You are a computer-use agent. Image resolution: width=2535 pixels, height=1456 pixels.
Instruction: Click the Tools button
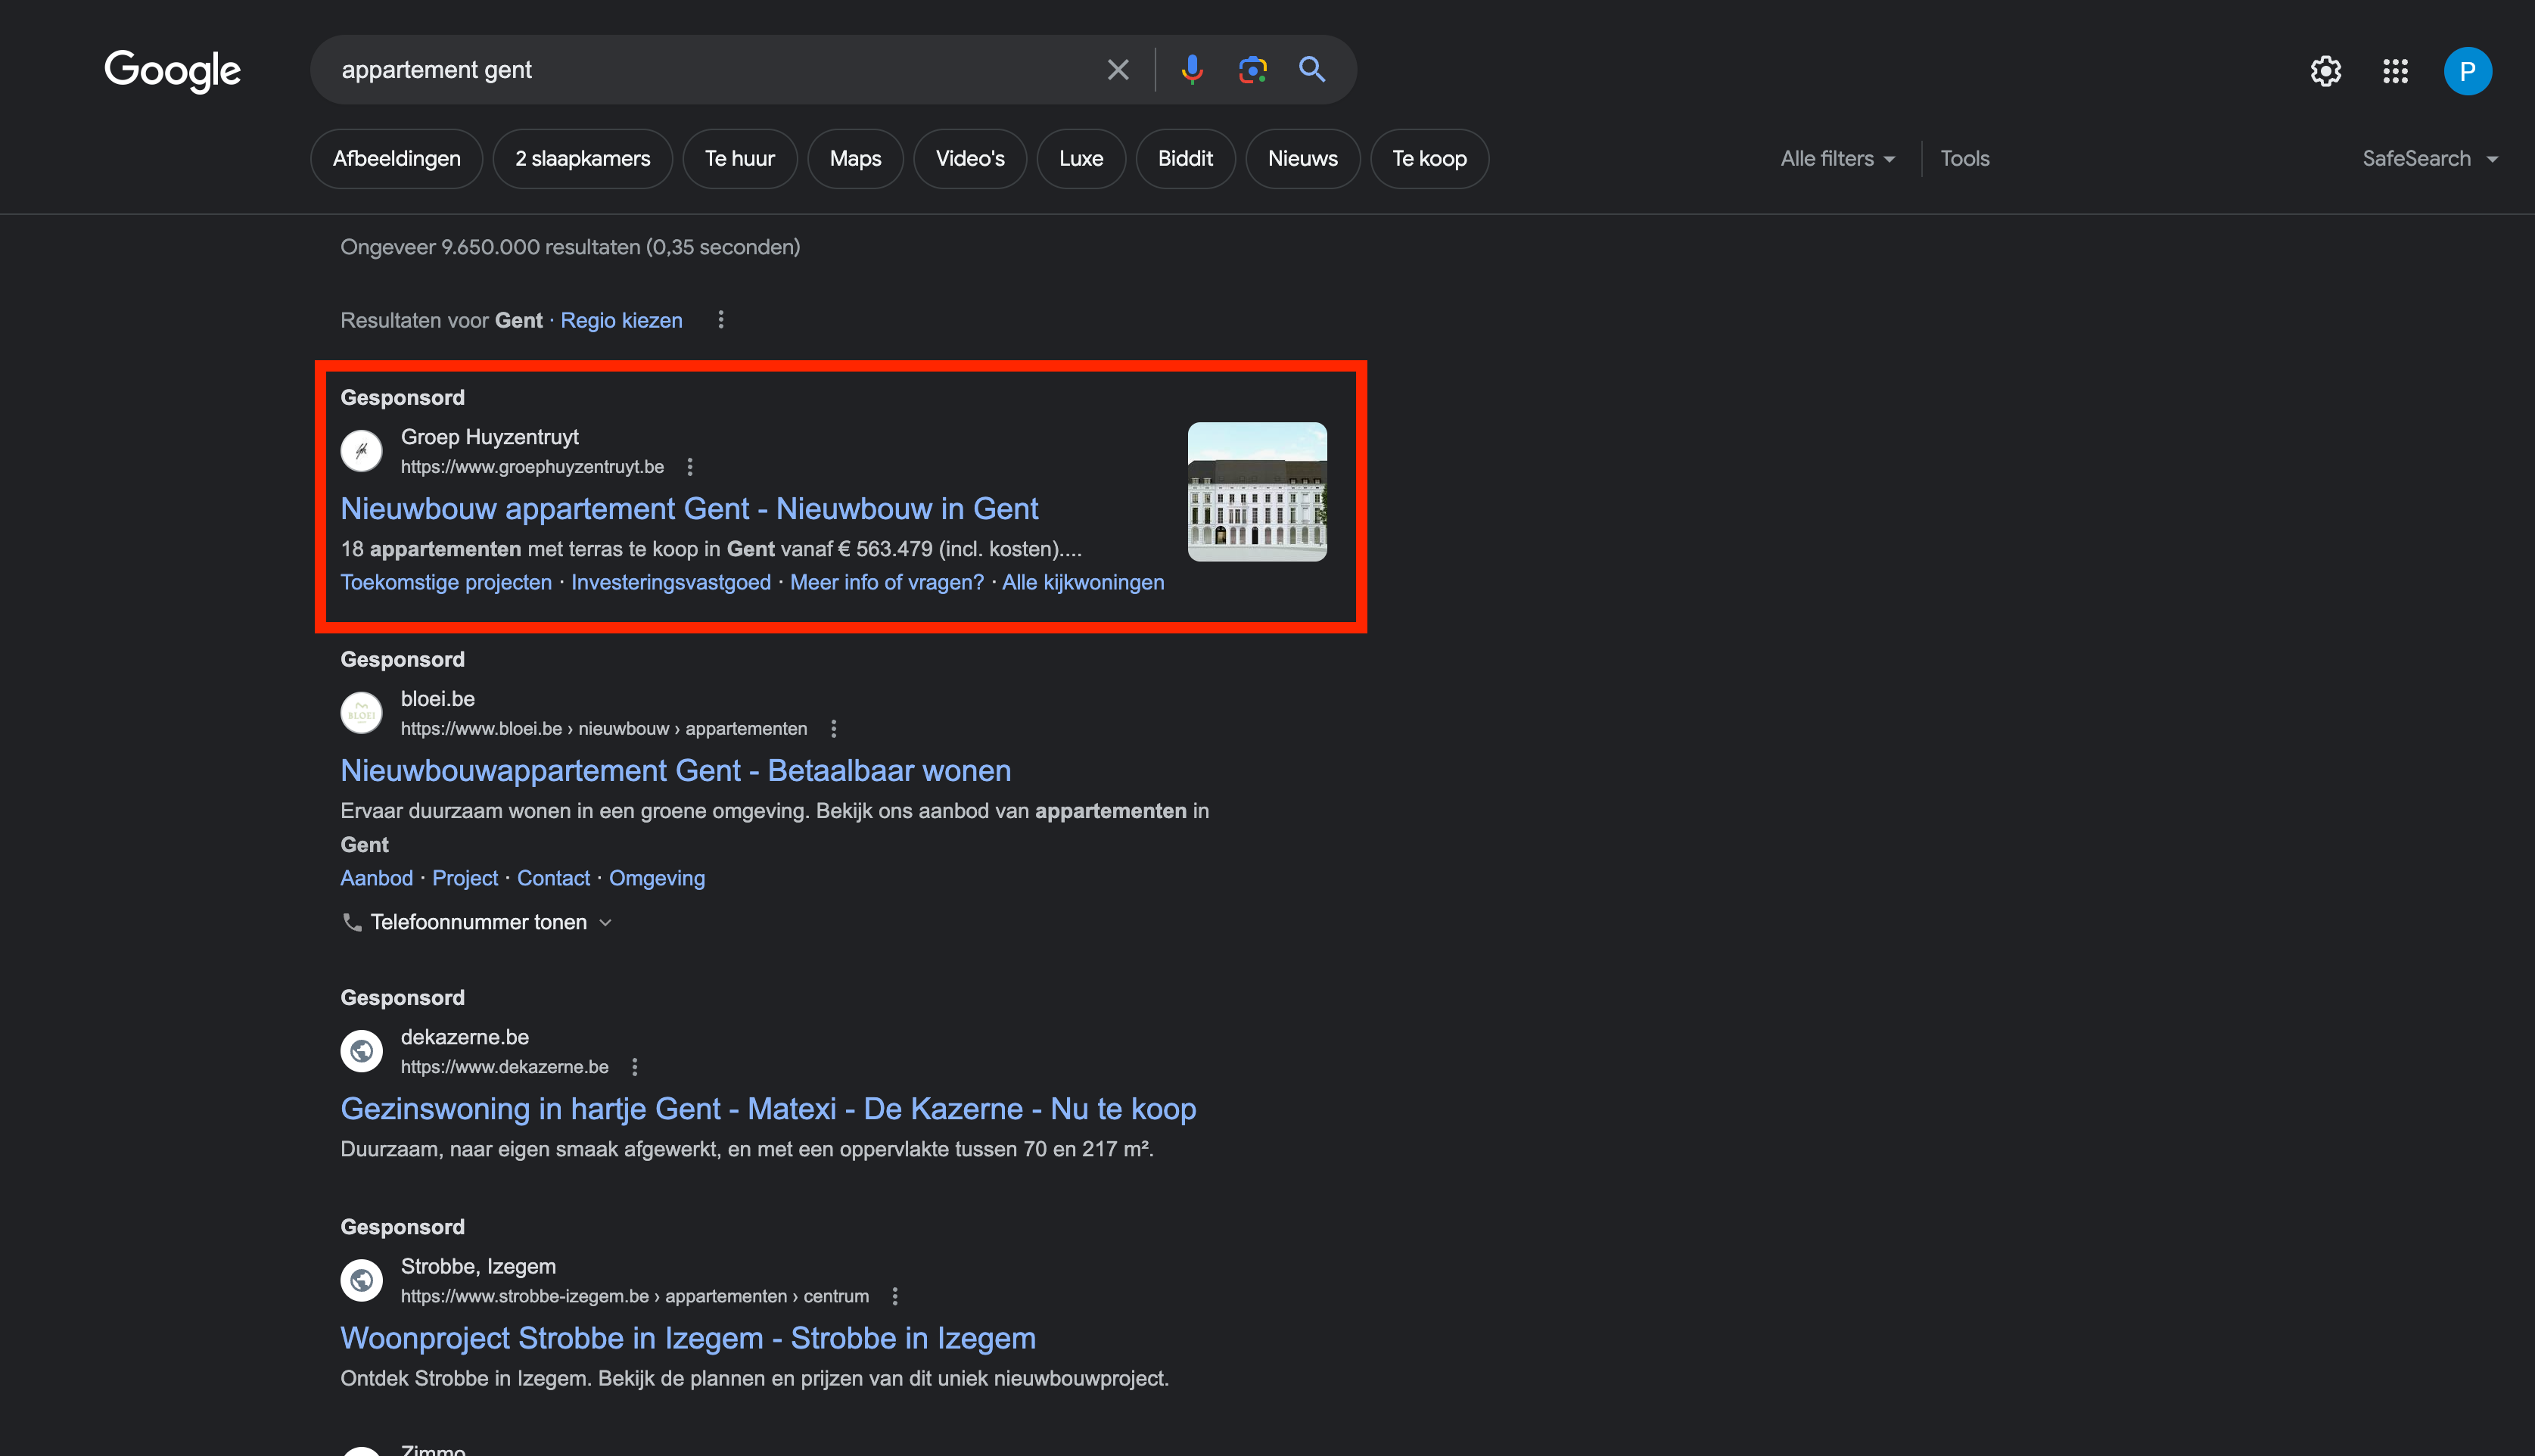coord(1964,158)
